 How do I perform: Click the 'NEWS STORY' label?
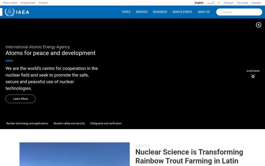pos(143,146)
